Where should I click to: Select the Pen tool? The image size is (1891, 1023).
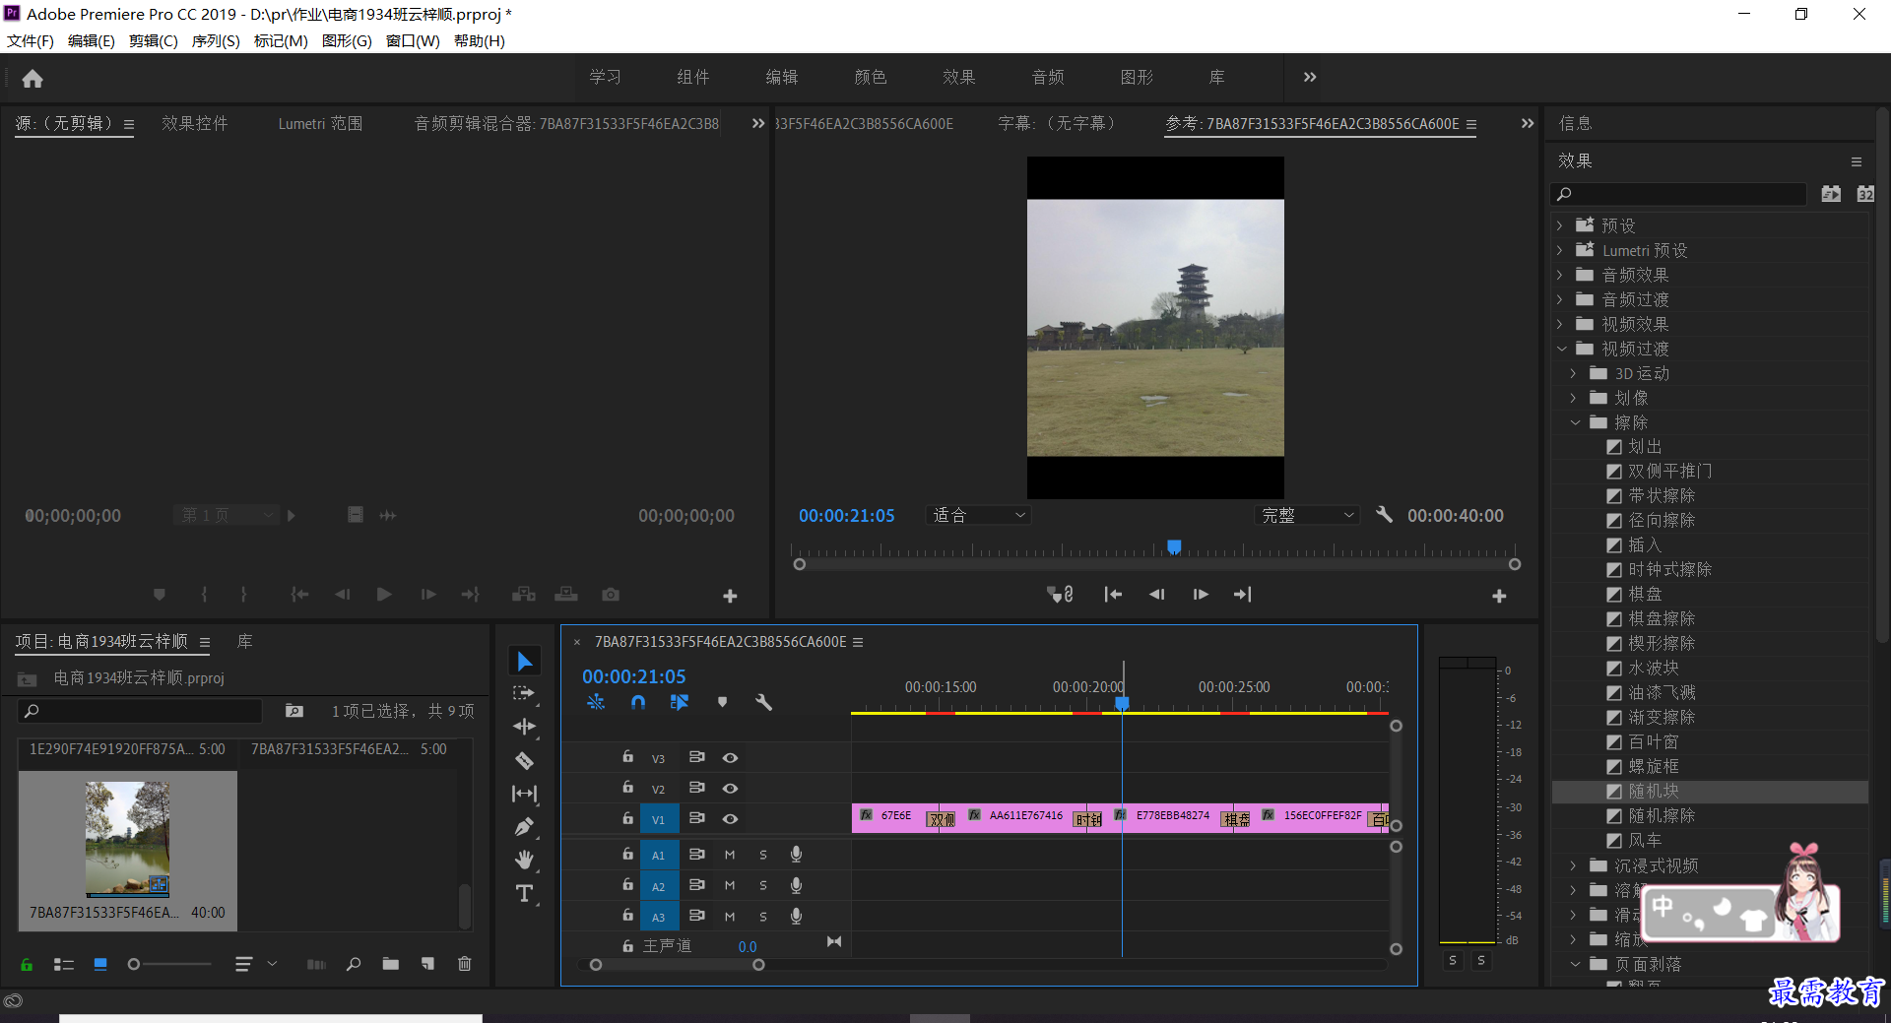(524, 827)
